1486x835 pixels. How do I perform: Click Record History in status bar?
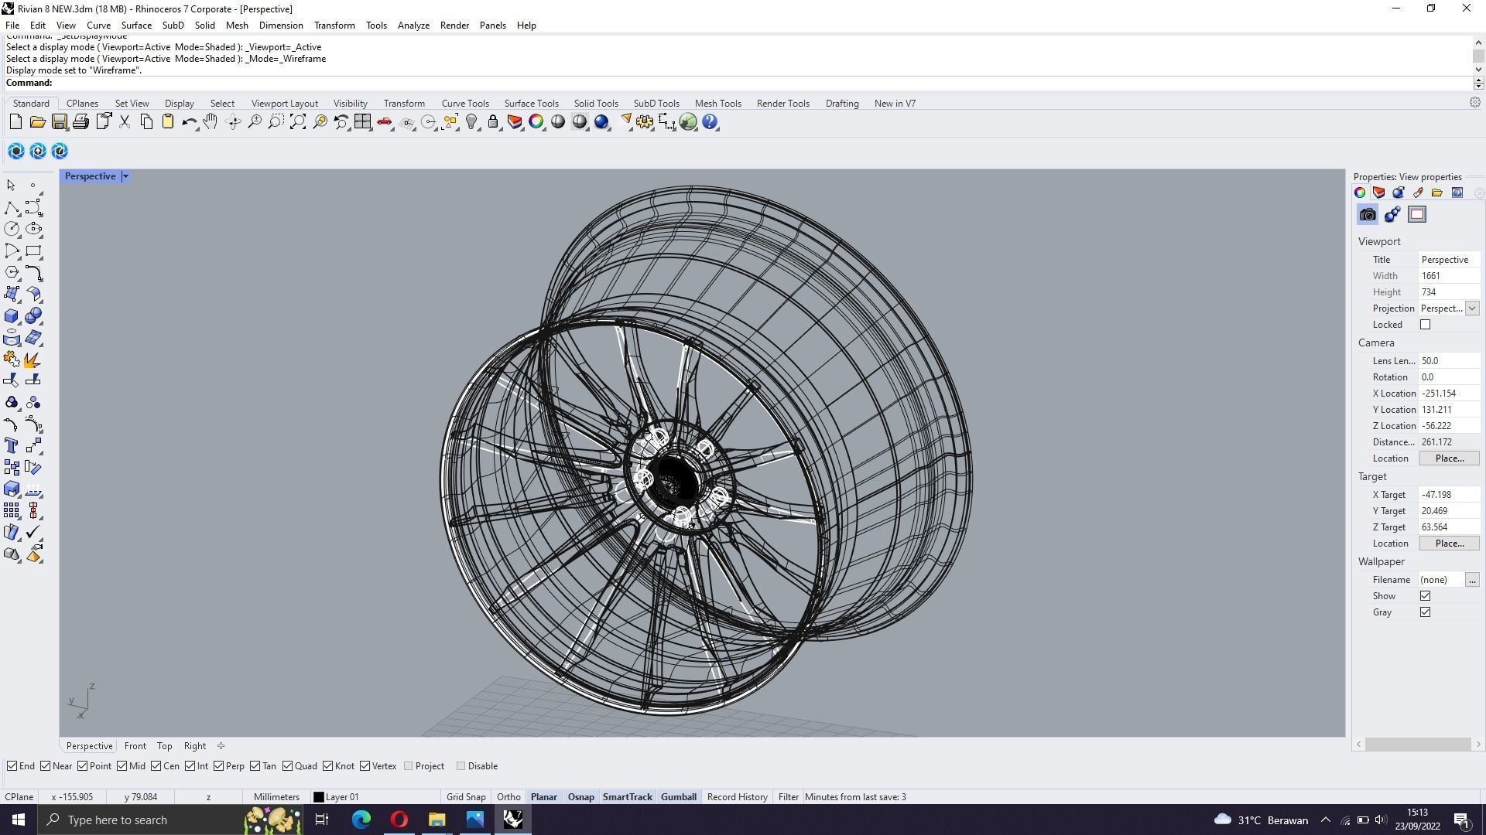tap(737, 797)
